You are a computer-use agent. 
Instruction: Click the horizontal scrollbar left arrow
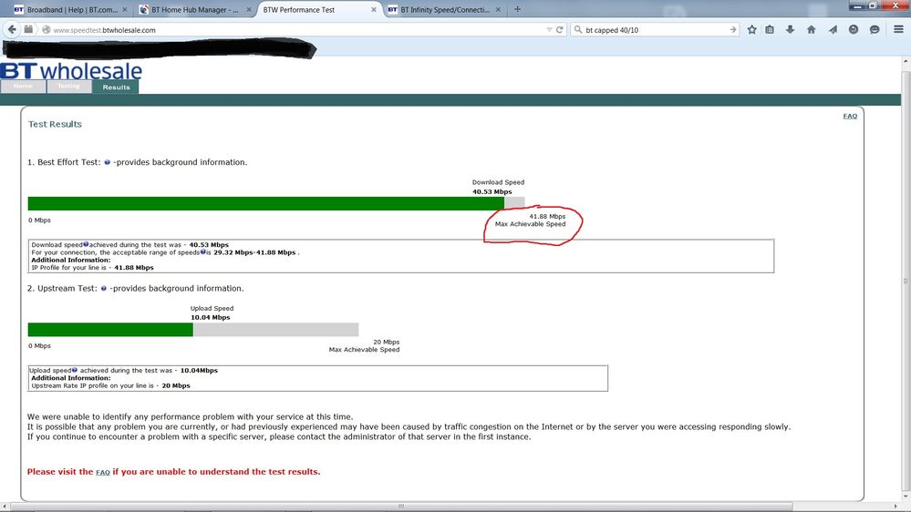tap(5, 507)
